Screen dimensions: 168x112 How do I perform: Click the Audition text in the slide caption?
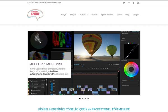click(54, 71)
